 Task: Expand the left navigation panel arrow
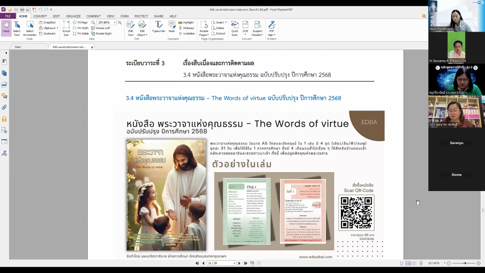pos(6,53)
